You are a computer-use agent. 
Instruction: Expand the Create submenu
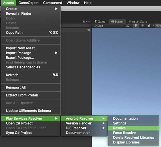tap(31, 9)
